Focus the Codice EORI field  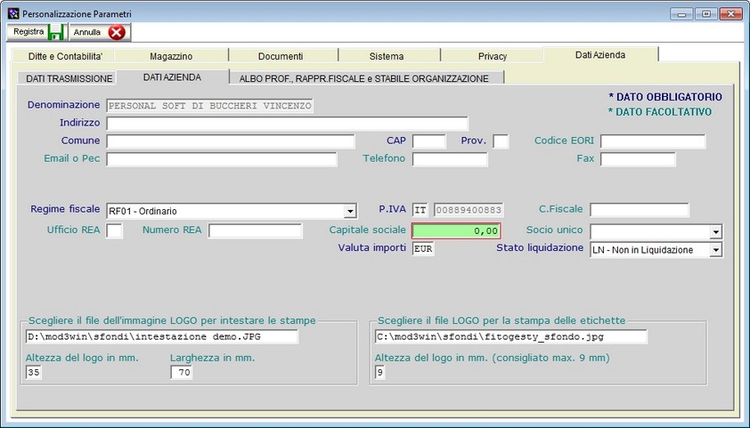653,141
